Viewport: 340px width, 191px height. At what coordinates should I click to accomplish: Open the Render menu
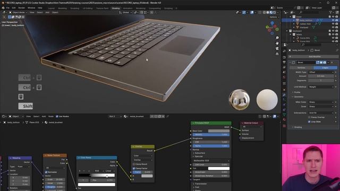point(21,8)
